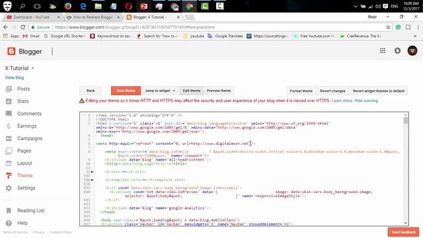423x238 pixels.
Task: Click the Comments sidebar icon
Action: (x=9, y=114)
